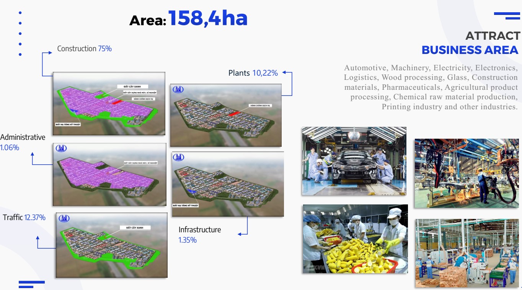
Task: Click the logo on the Infrastructure map
Action: pos(179,157)
